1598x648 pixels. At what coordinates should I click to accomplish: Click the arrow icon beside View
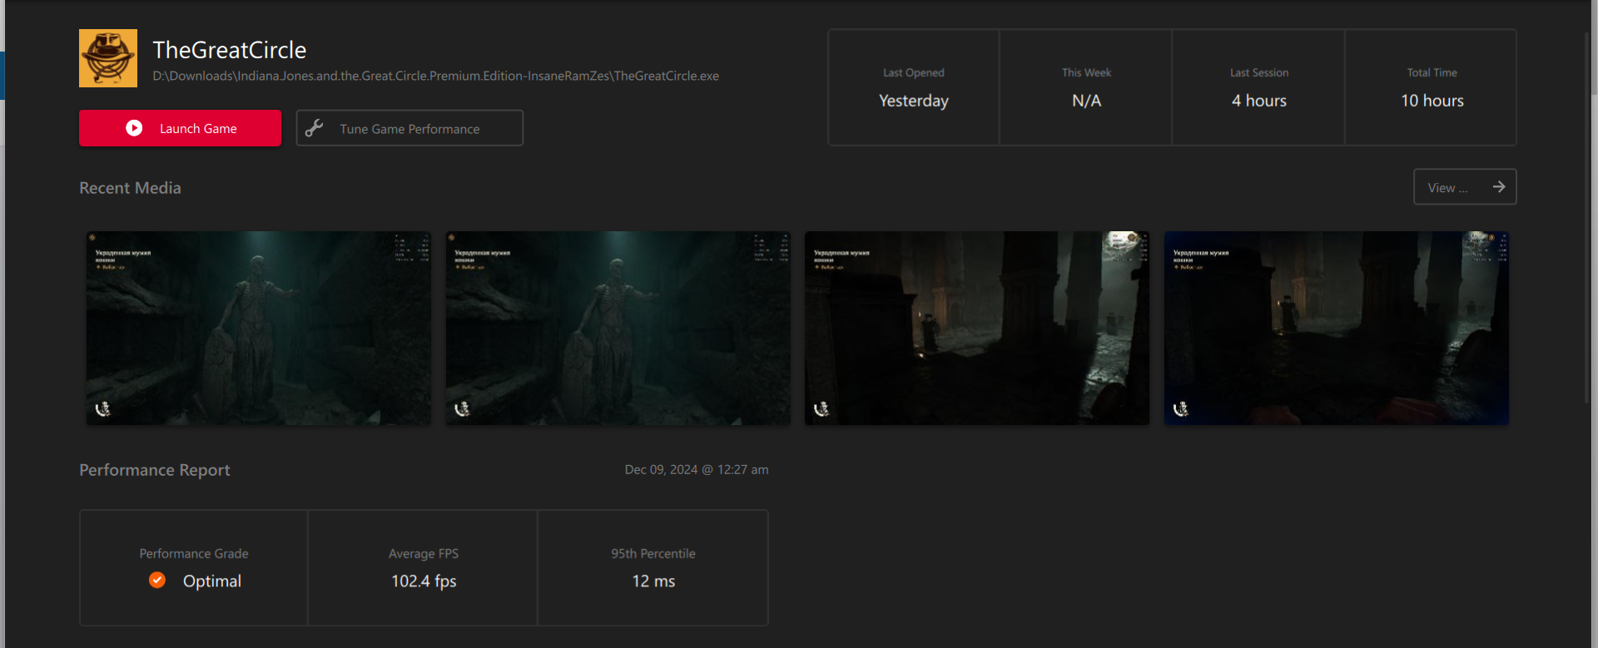1498,187
